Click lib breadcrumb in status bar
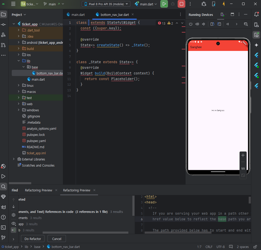The height and width of the screenshot is (250, 261). point(27,247)
